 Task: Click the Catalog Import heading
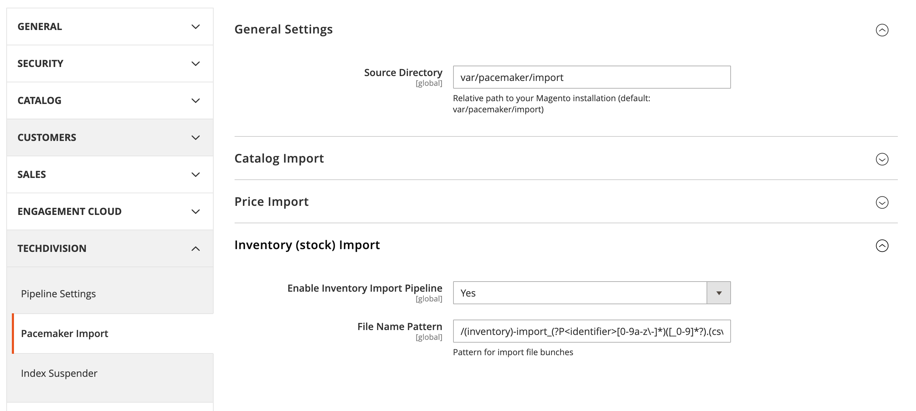tap(279, 158)
